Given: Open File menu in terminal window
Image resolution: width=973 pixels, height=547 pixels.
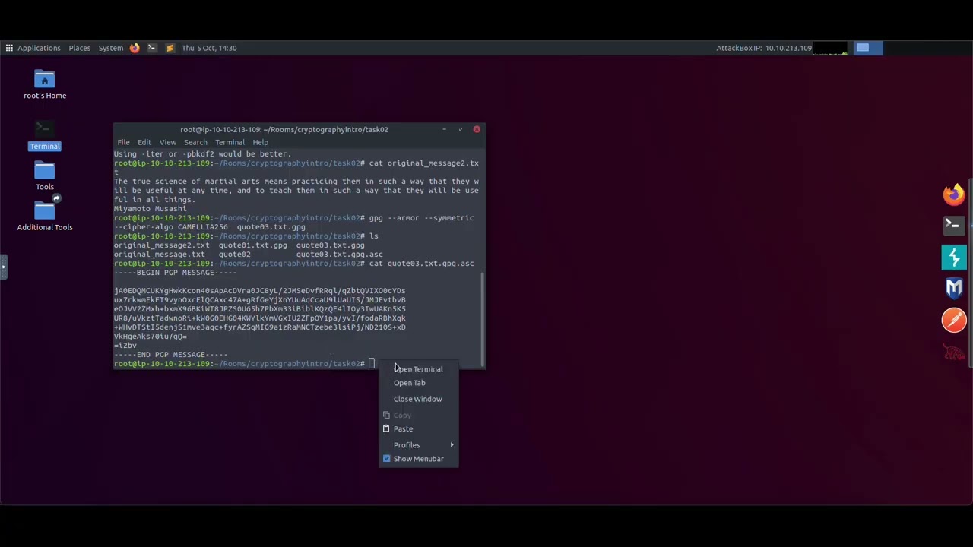Looking at the screenshot, I should (x=123, y=142).
